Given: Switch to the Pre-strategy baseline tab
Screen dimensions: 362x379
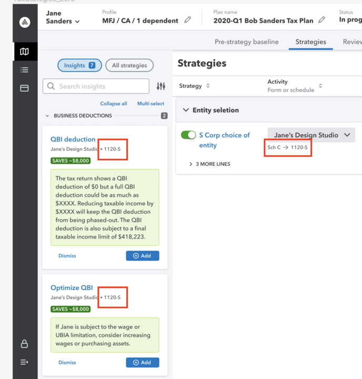Looking at the screenshot, I should pyautogui.click(x=246, y=42).
